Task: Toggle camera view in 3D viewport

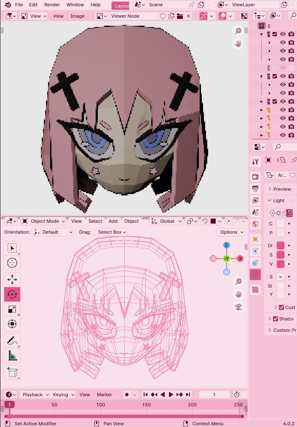Action: pos(239,307)
